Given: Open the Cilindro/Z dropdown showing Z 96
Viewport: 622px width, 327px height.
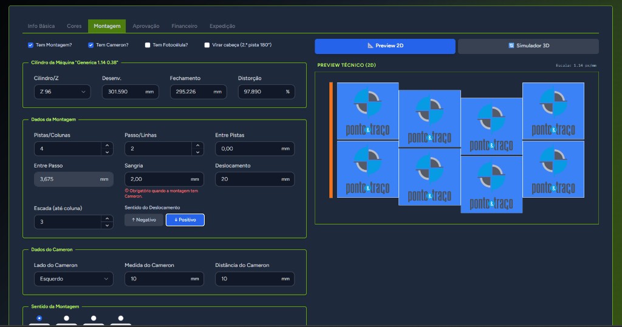Looking at the screenshot, I should (x=63, y=92).
